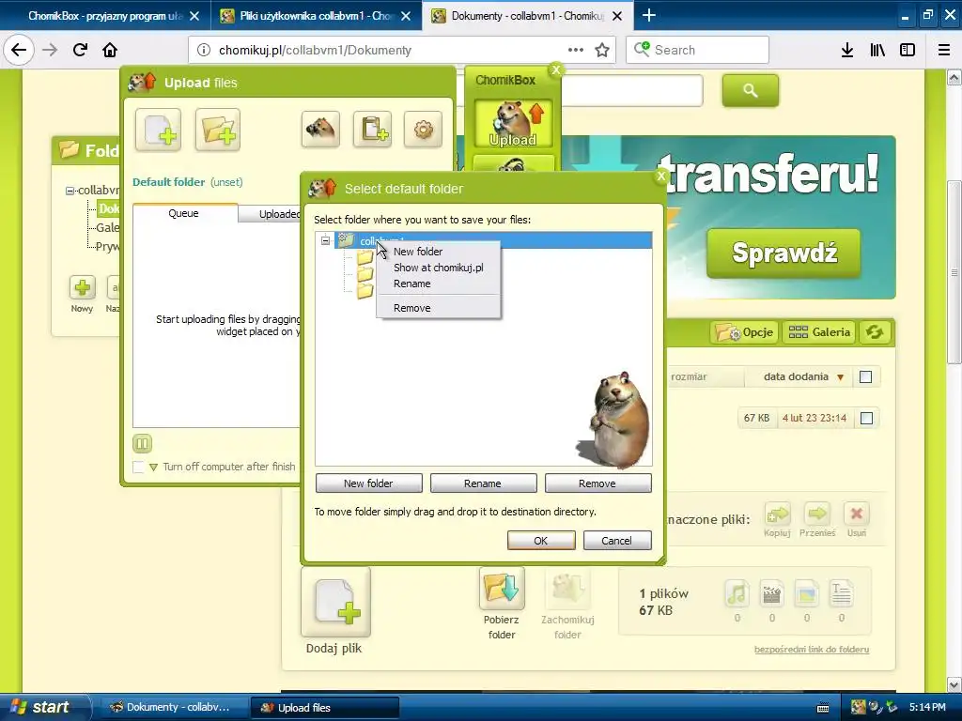Enable Turn off computer after finish checkbox
The height and width of the screenshot is (721, 962).
click(x=139, y=468)
